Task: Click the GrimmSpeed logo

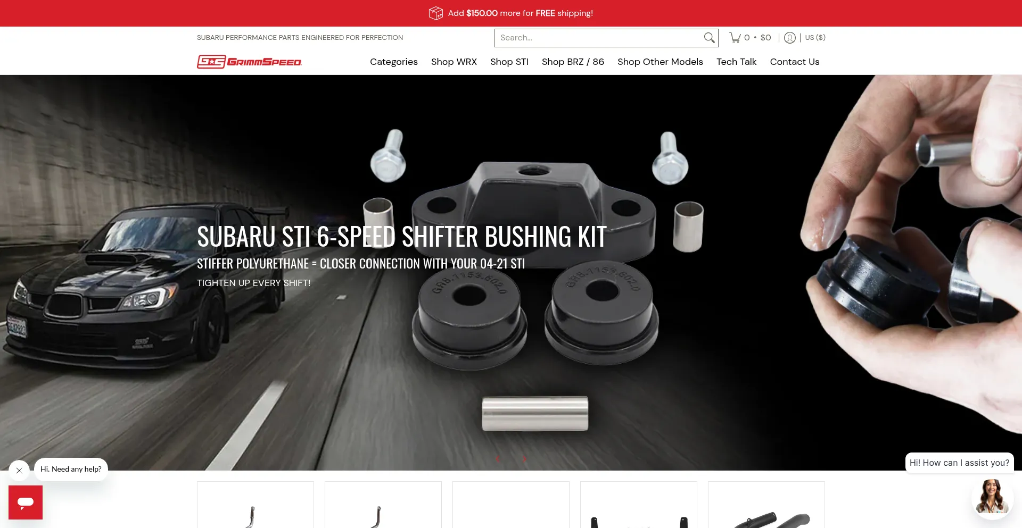Action: tap(249, 62)
